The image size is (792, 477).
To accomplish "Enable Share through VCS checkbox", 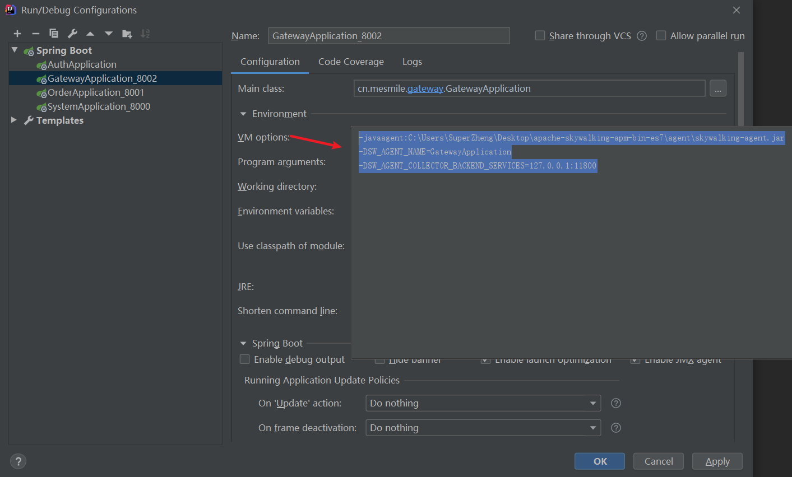I will (x=540, y=36).
